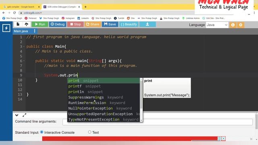Choose the RuntimePermission keyword suggestion
The height and width of the screenshot is (145, 258).
[x=104, y=103]
